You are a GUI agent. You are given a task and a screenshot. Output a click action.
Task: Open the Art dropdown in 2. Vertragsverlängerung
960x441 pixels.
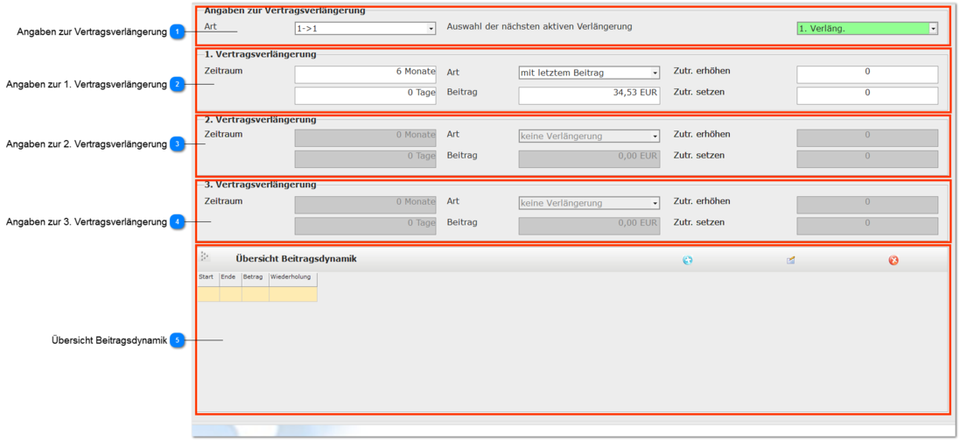pos(589,136)
